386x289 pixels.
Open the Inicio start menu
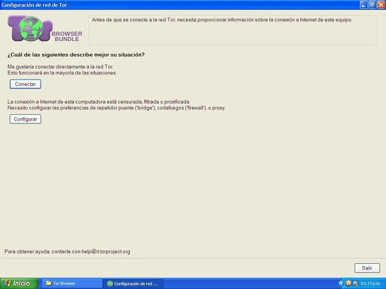[x=19, y=283]
